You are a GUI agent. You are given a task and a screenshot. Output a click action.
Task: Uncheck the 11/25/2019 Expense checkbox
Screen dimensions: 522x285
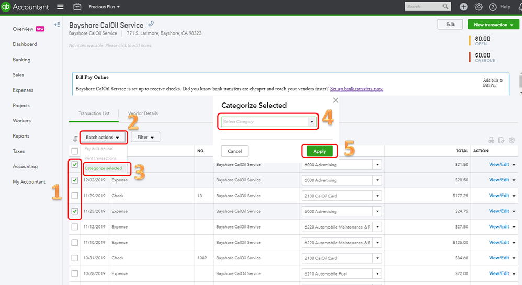pos(75,211)
